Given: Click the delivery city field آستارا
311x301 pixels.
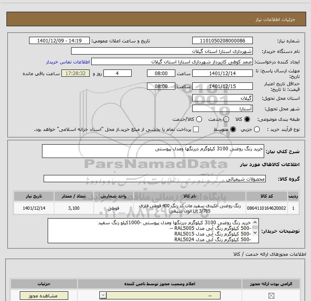Looking at the screenshot, I should pyautogui.click(x=222, y=108).
